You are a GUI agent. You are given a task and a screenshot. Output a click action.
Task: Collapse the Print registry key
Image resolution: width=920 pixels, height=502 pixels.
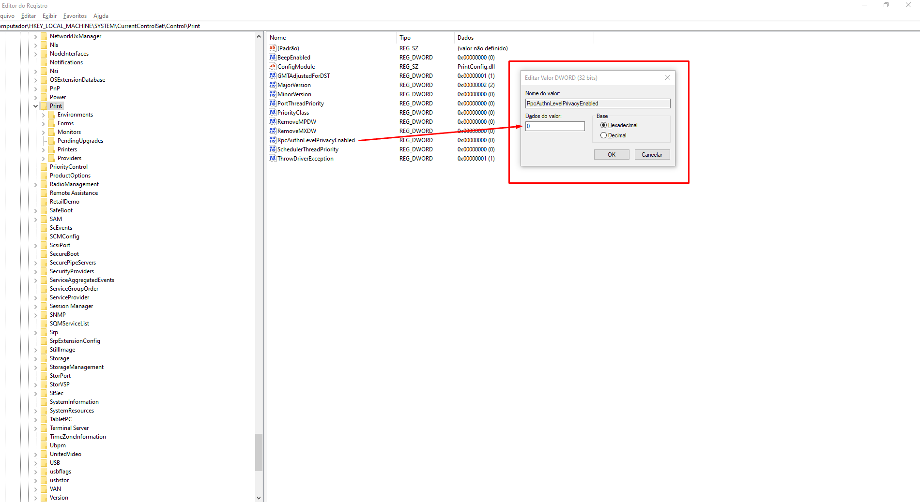36,106
